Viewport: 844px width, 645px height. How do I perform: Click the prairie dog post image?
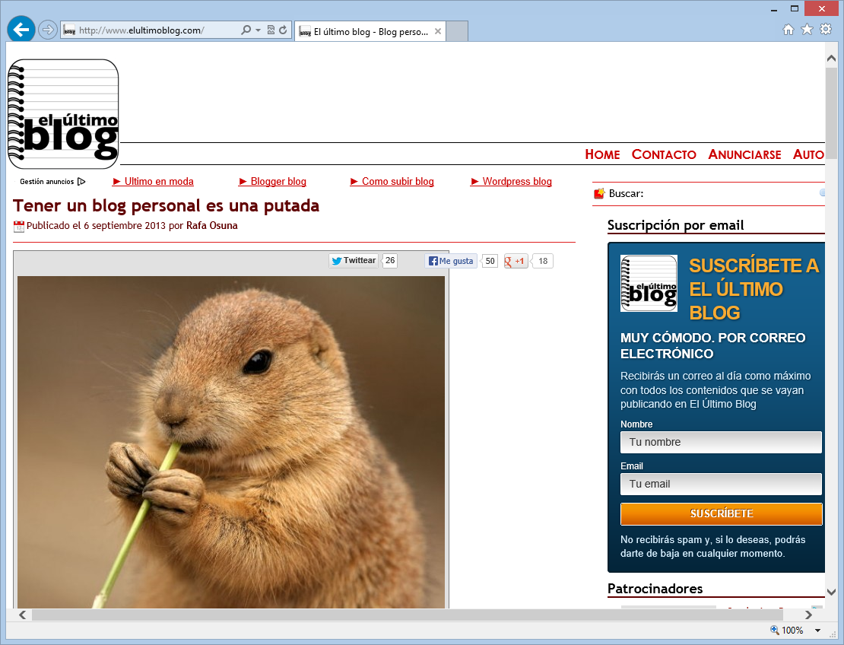coord(231,442)
